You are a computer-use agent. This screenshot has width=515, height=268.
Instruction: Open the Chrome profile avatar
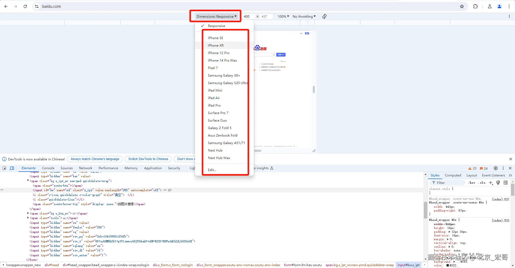click(499, 6)
